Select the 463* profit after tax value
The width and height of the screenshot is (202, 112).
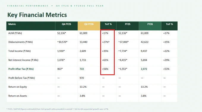(x=60, y=69)
